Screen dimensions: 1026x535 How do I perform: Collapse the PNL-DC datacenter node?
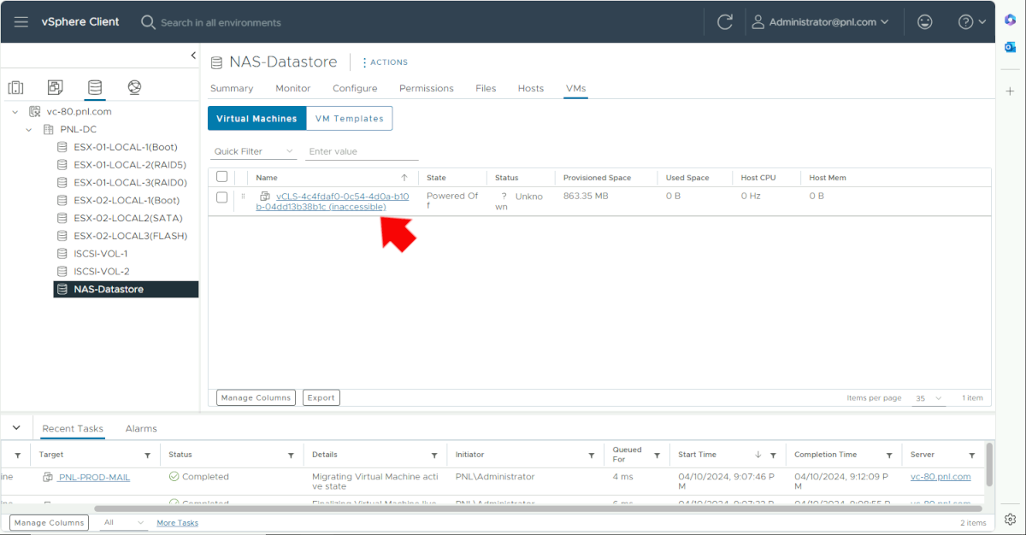tap(28, 130)
